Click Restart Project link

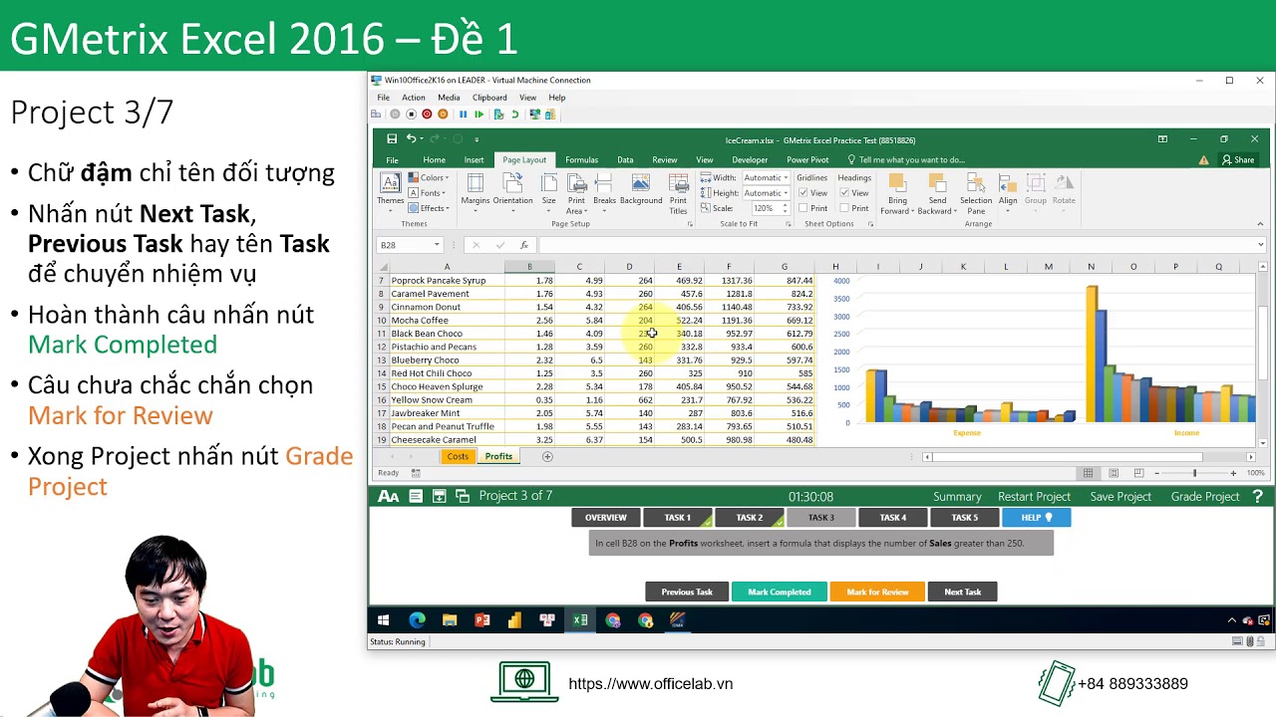pos(1034,496)
